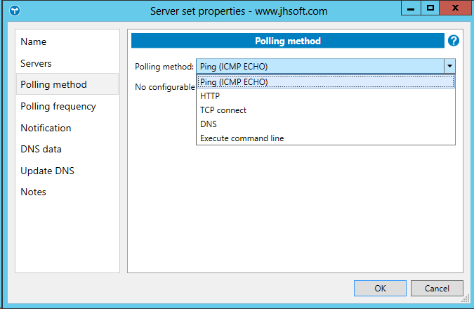The width and height of the screenshot is (474, 309).
Task: Click the blue help question mark icon
Action: (454, 41)
